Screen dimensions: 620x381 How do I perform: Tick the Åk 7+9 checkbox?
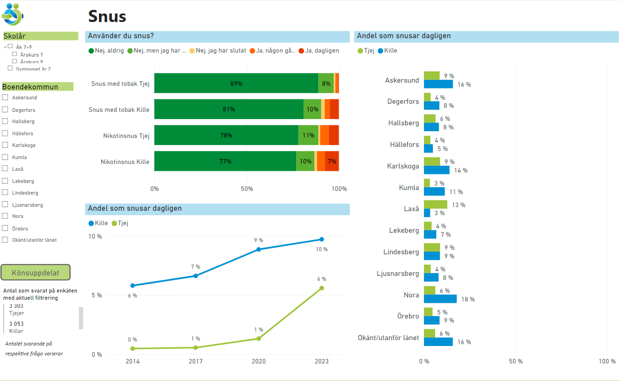pos(10,46)
